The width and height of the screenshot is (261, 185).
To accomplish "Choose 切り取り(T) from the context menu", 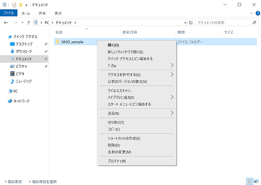I will coord(137,122).
